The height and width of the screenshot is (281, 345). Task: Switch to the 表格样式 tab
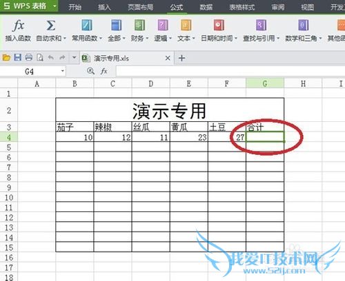point(241,7)
